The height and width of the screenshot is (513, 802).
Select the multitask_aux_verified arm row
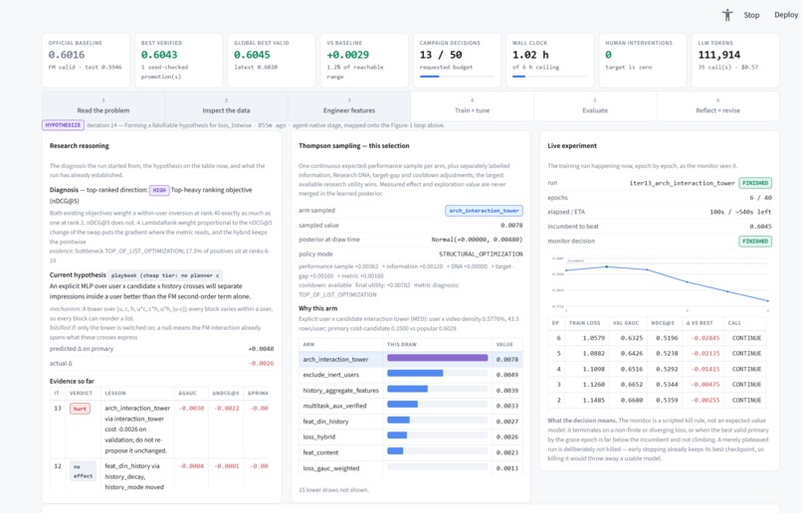click(x=411, y=406)
